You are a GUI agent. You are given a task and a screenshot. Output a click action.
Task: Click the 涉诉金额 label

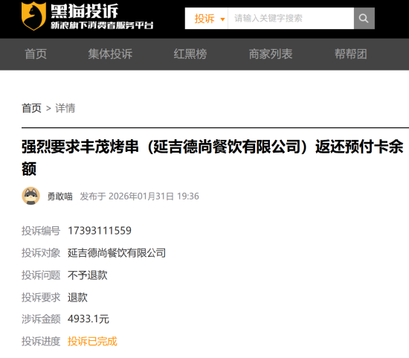(41, 319)
